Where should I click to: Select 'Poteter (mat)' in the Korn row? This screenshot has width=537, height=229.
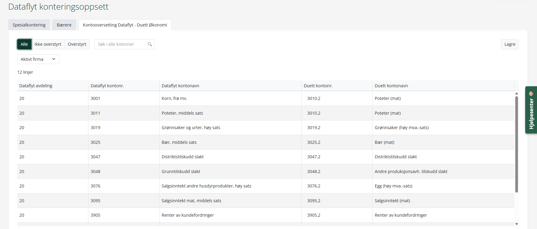[x=443, y=98]
